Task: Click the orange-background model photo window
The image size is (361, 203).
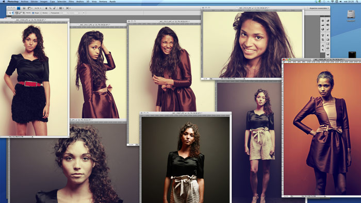Action: tap(322, 129)
